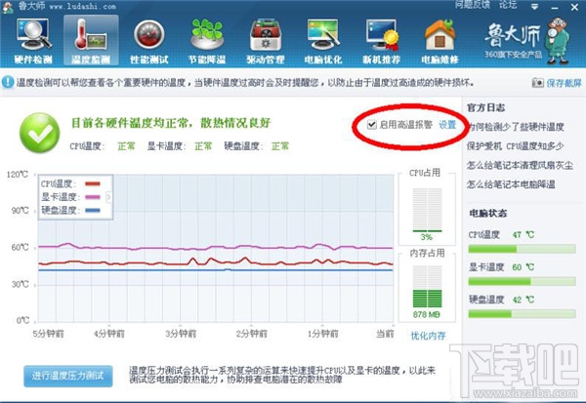Screen dimensions: 586x403
Task: Click the camera icon beside 保存截屏
Action: coord(537,83)
